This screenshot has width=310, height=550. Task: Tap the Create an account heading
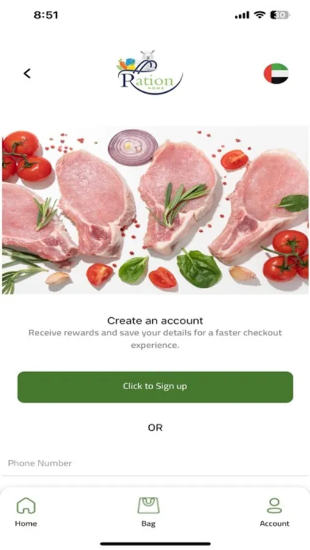coord(155,321)
